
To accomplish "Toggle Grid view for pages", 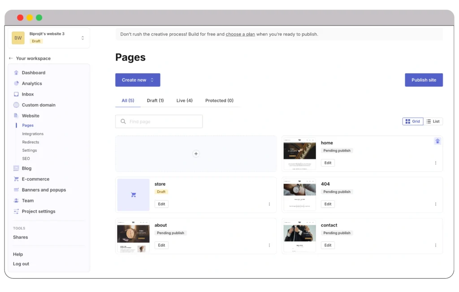I will (412, 121).
